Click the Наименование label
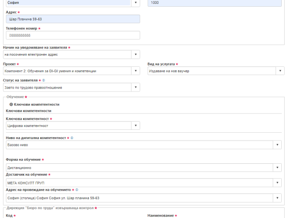This screenshot has height=218, width=290. (x=160, y=216)
